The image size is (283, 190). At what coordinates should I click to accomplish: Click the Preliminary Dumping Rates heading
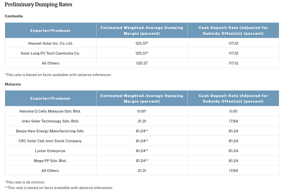pos(38,5)
